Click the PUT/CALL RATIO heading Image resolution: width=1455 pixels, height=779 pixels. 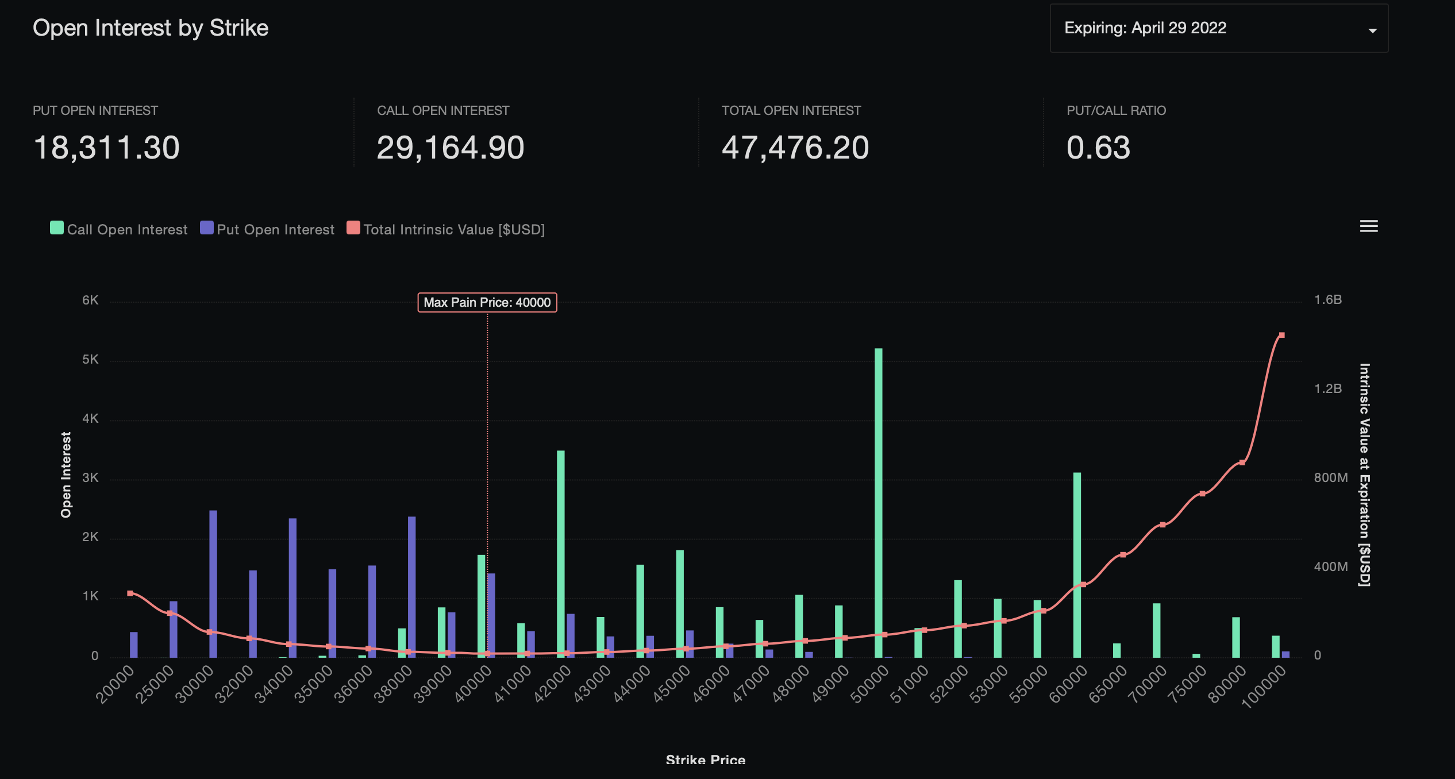(1117, 110)
